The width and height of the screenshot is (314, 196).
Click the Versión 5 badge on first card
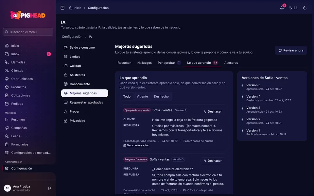(181, 110)
